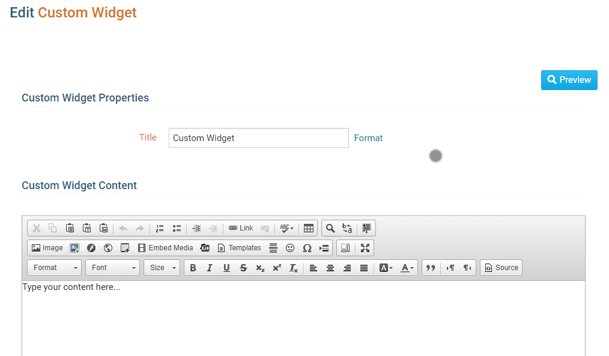Insert a numbered list

(x=160, y=228)
